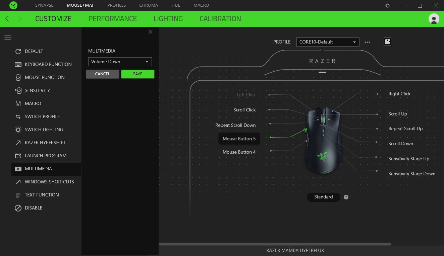Image resolution: width=444 pixels, height=256 pixels.
Task: Select Windows Shortcuts in the sidebar
Action: (49, 182)
